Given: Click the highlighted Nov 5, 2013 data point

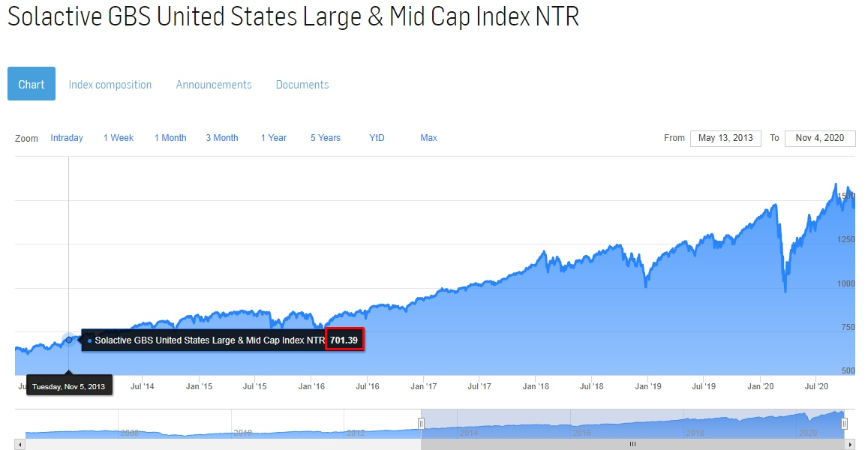Looking at the screenshot, I should 68,340.
